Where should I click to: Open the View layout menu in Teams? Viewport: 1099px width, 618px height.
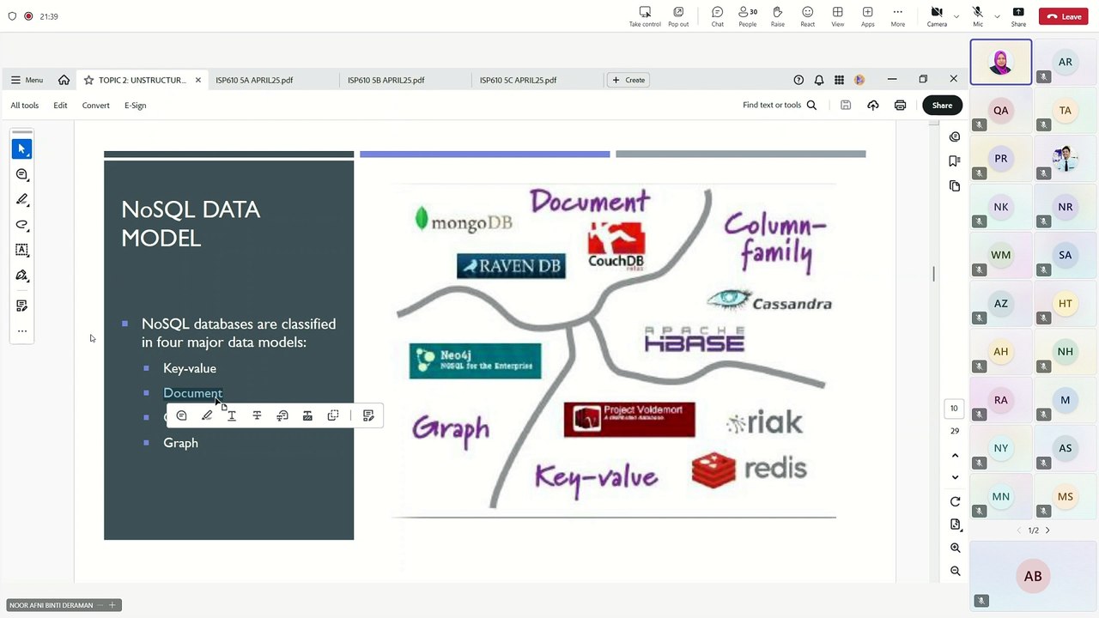(x=837, y=15)
